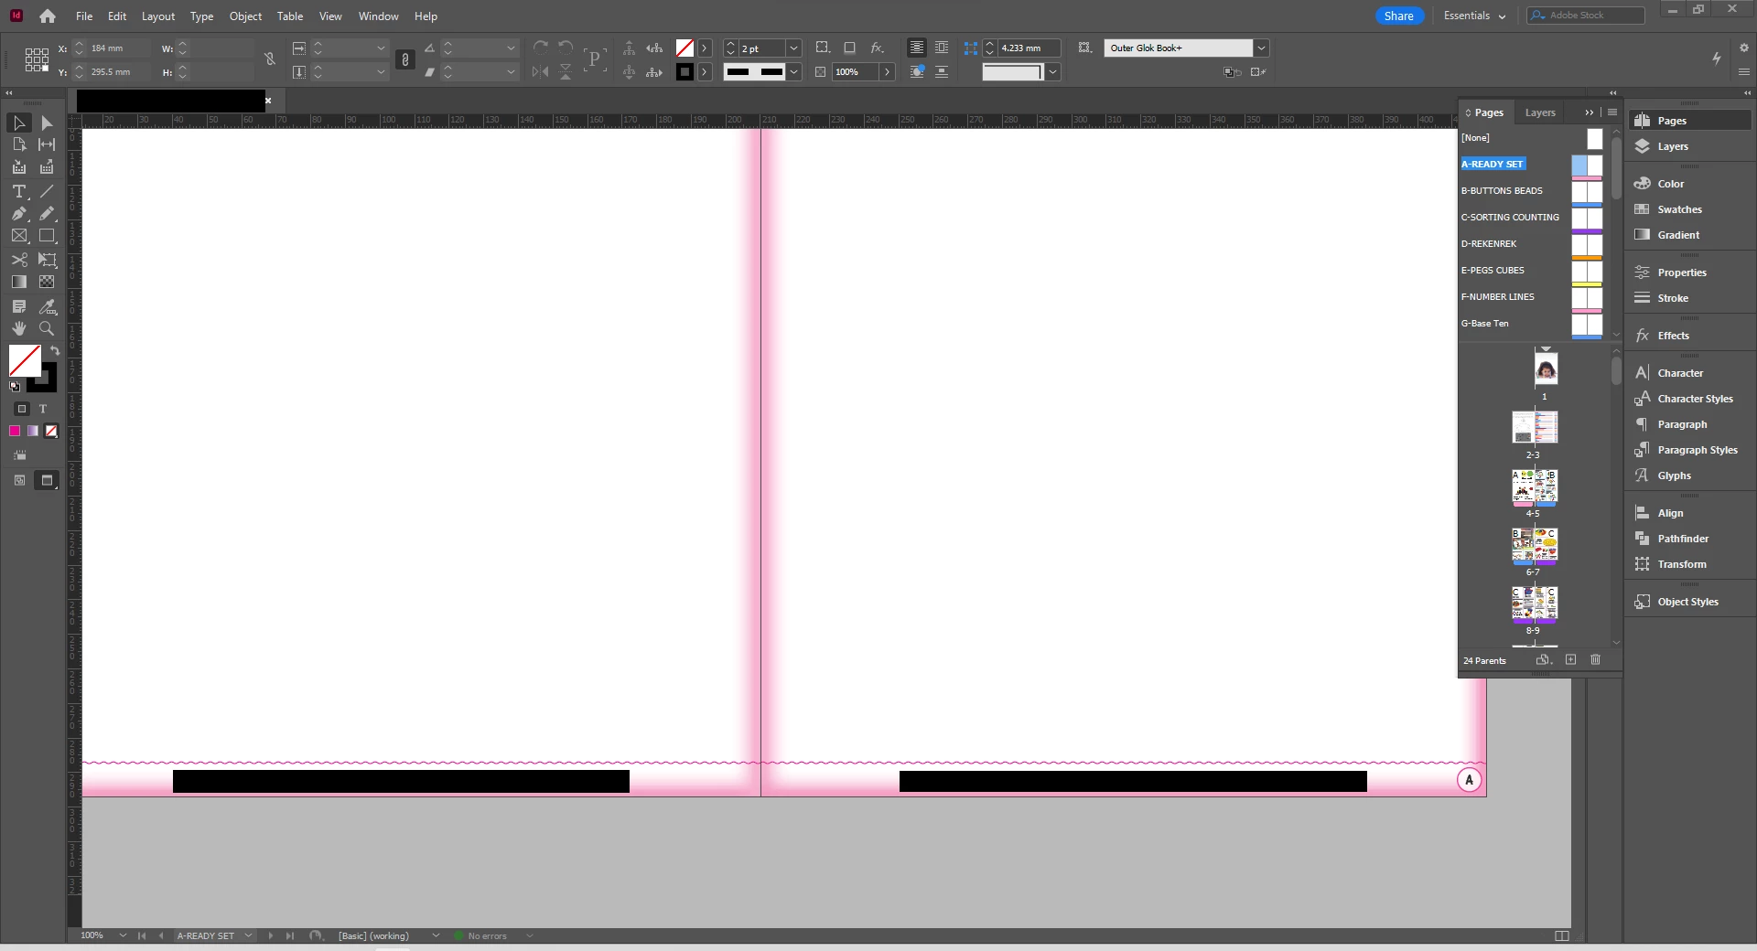Click the Home icon
1757x951 pixels.
point(48,16)
